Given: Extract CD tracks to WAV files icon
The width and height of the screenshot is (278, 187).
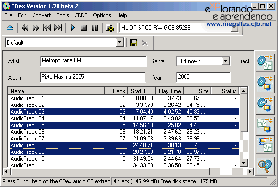Looking at the screenshot, I should click(x=265, y=63).
